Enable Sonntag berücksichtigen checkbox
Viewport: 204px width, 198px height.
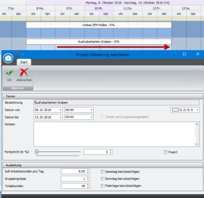click(103, 179)
